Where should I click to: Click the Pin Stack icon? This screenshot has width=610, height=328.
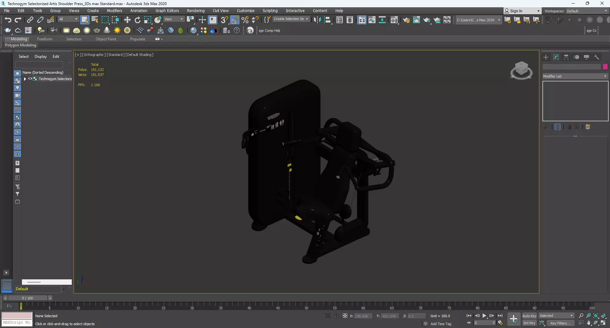point(546,127)
